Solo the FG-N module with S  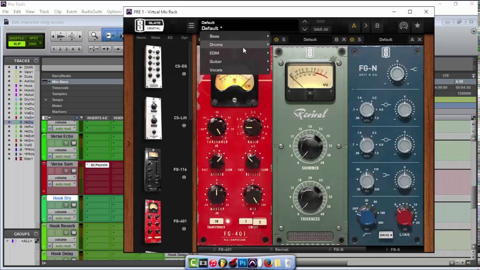pos(359,39)
